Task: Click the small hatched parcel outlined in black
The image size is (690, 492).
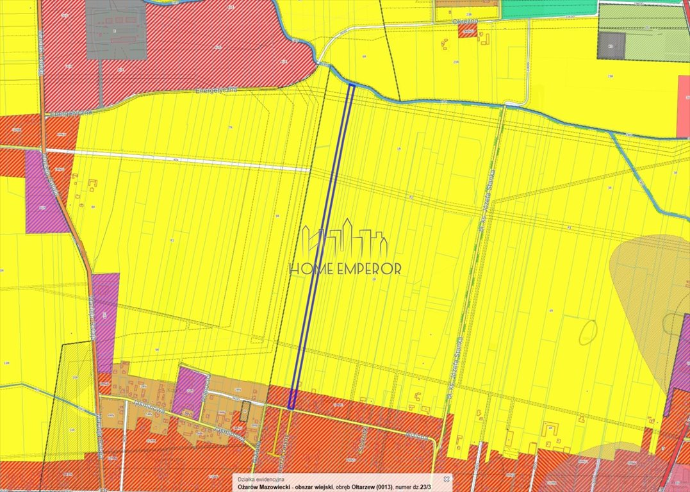Action: click(245, 411)
